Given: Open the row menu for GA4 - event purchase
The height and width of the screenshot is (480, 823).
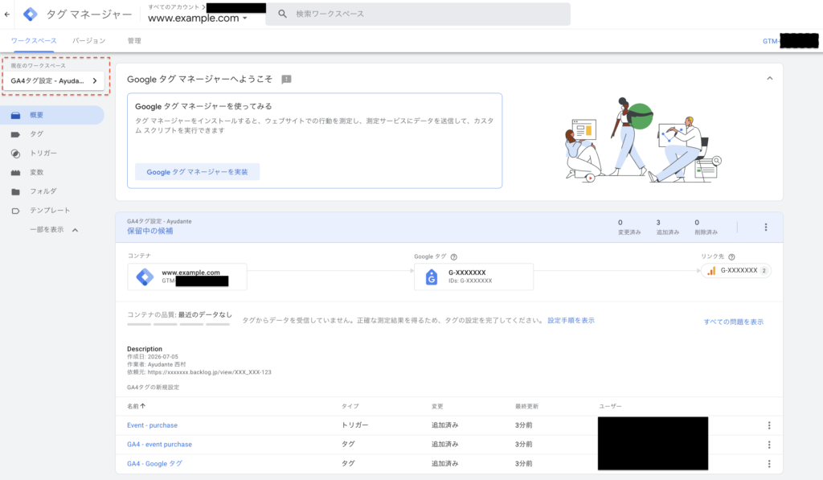Looking at the screenshot, I should (769, 445).
